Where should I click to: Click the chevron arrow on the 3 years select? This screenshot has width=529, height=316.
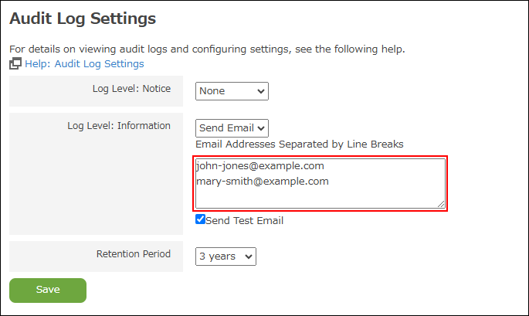pyautogui.click(x=248, y=257)
